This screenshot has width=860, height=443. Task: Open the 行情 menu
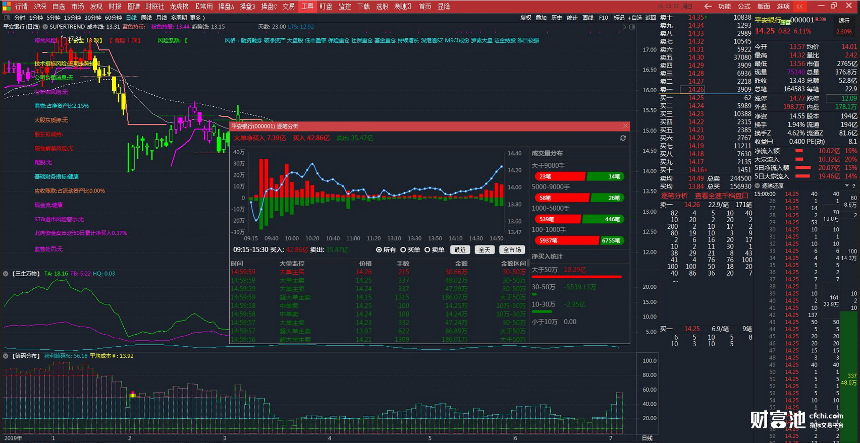[21, 7]
